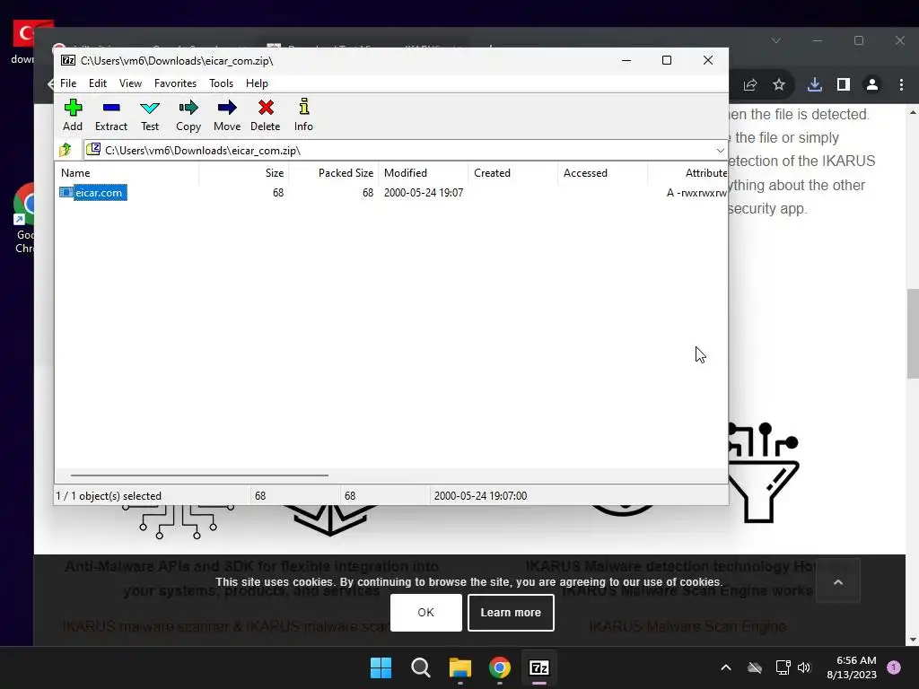The width and height of the screenshot is (919, 689).
Task: Click 7-Zip taskbar icon
Action: pyautogui.click(x=539, y=667)
